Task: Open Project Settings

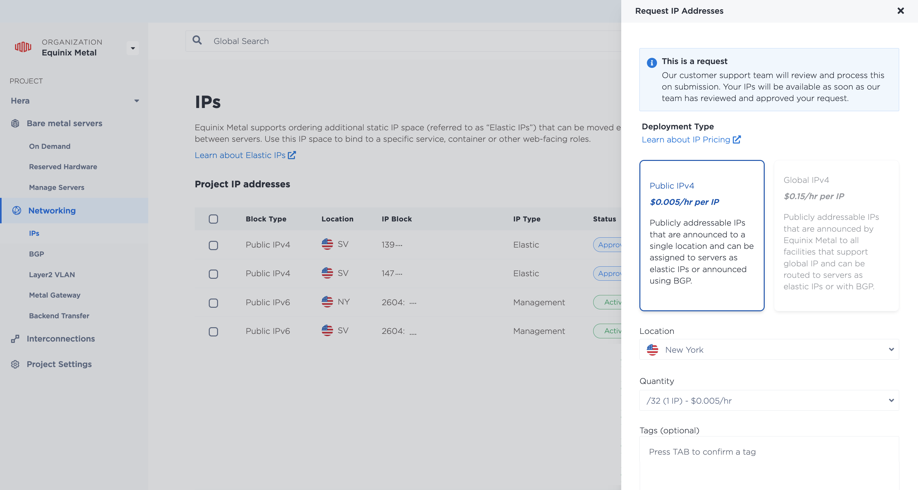Action: point(59,364)
